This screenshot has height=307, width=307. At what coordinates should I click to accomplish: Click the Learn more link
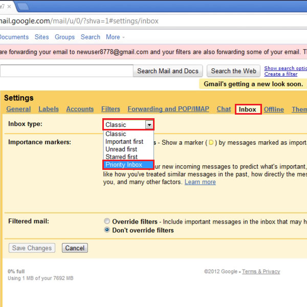tap(200, 182)
